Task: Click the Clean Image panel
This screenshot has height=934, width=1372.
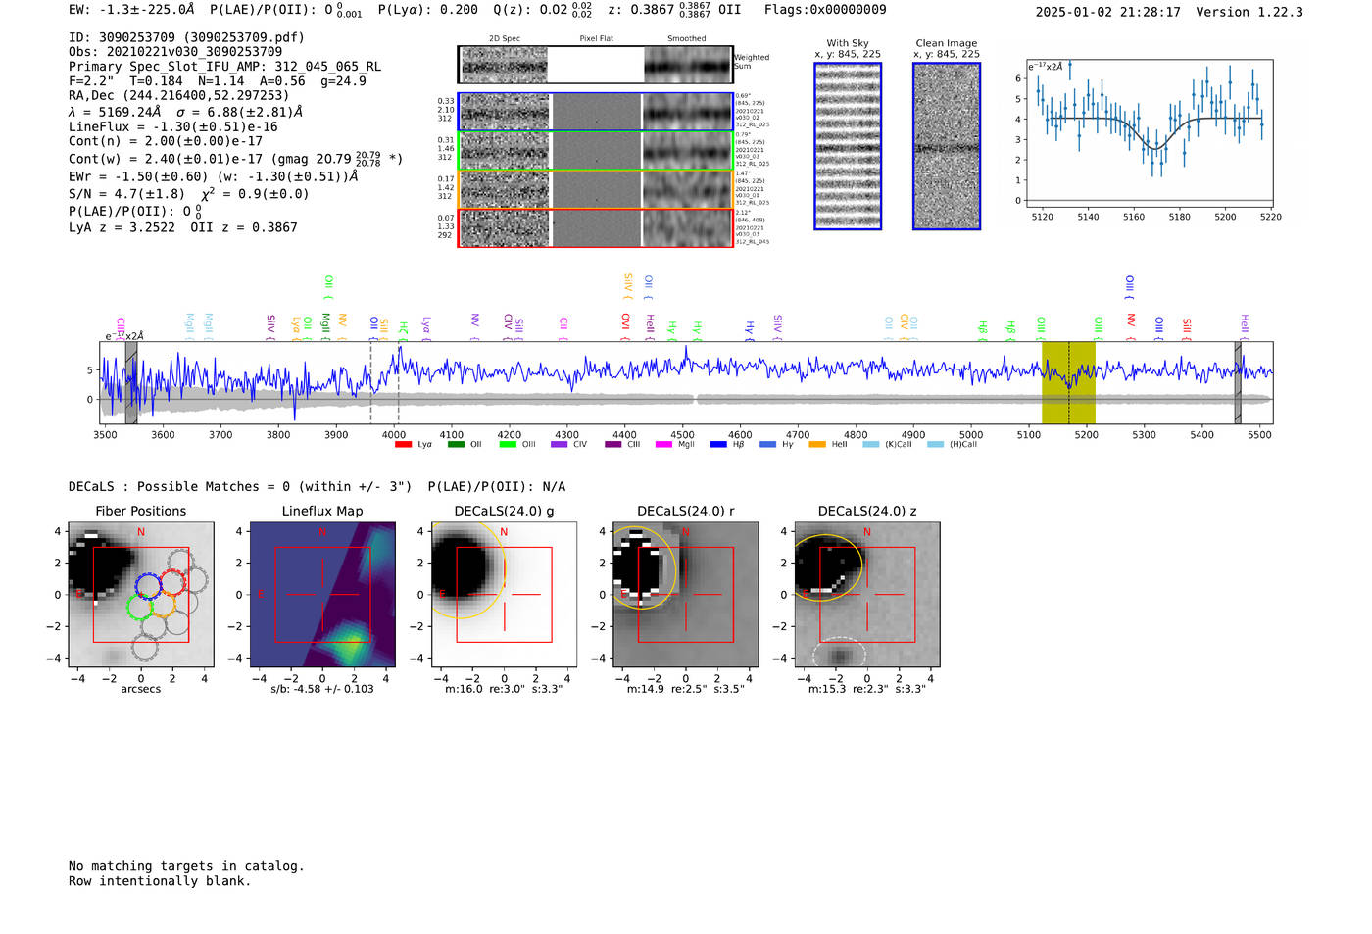Action: (947, 146)
